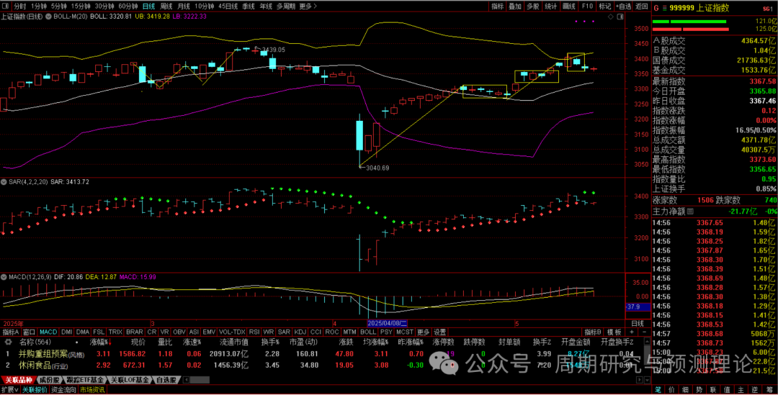
Task: Click the G icon beside code 999999
Action: [x=656, y=8]
